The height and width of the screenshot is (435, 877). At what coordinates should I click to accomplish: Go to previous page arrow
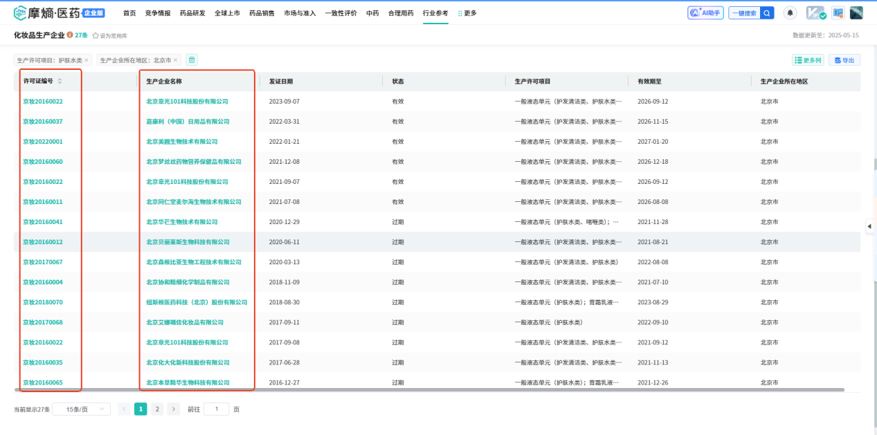124,409
